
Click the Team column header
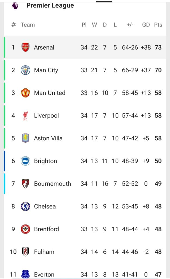[28, 25]
